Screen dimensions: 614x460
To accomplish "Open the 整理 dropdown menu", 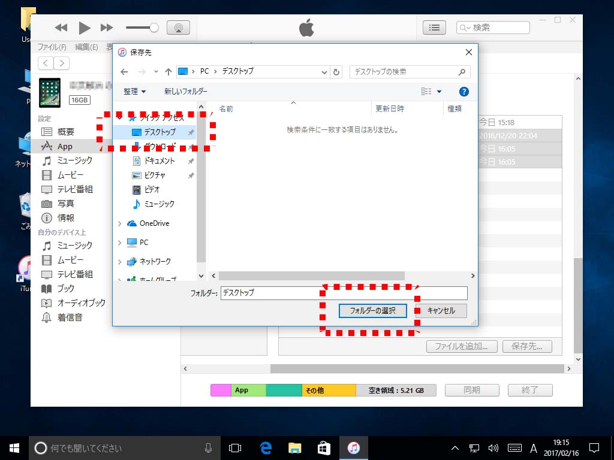I will [x=135, y=92].
